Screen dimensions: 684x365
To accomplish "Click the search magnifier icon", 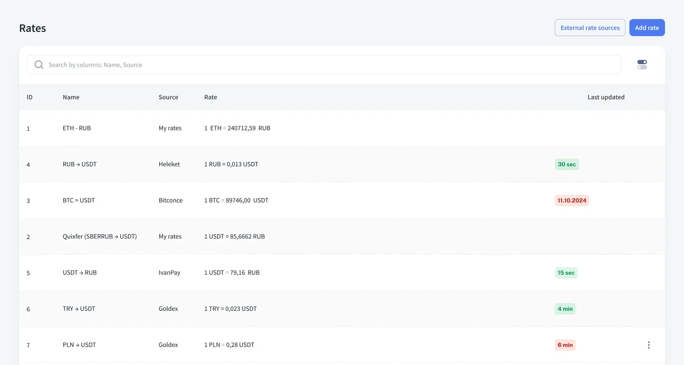I will coord(39,65).
